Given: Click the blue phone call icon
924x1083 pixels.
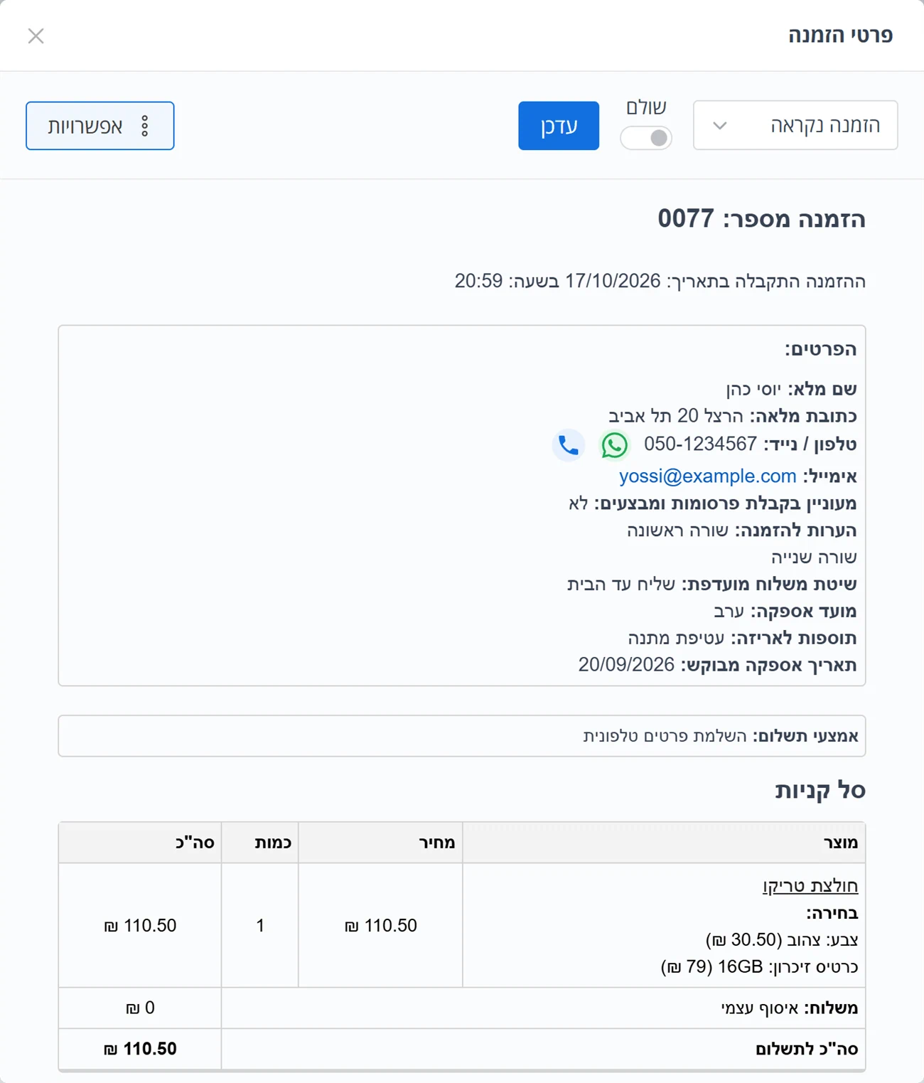Looking at the screenshot, I should (569, 445).
